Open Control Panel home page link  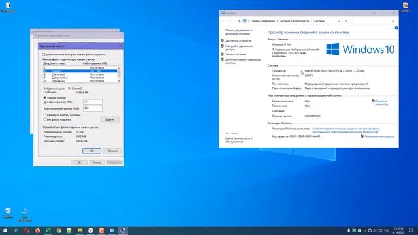[x=238, y=32]
